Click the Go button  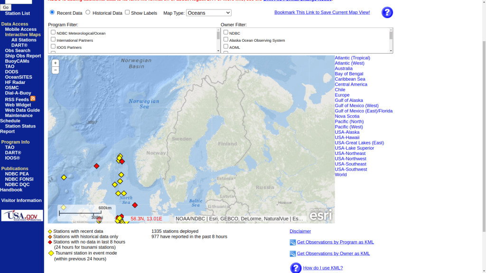coord(6,8)
